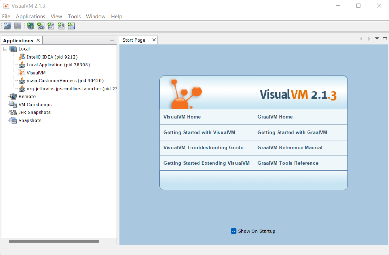The image size is (389, 255).
Task: Open GraalVM Tools Reference link
Action: pyautogui.click(x=288, y=163)
